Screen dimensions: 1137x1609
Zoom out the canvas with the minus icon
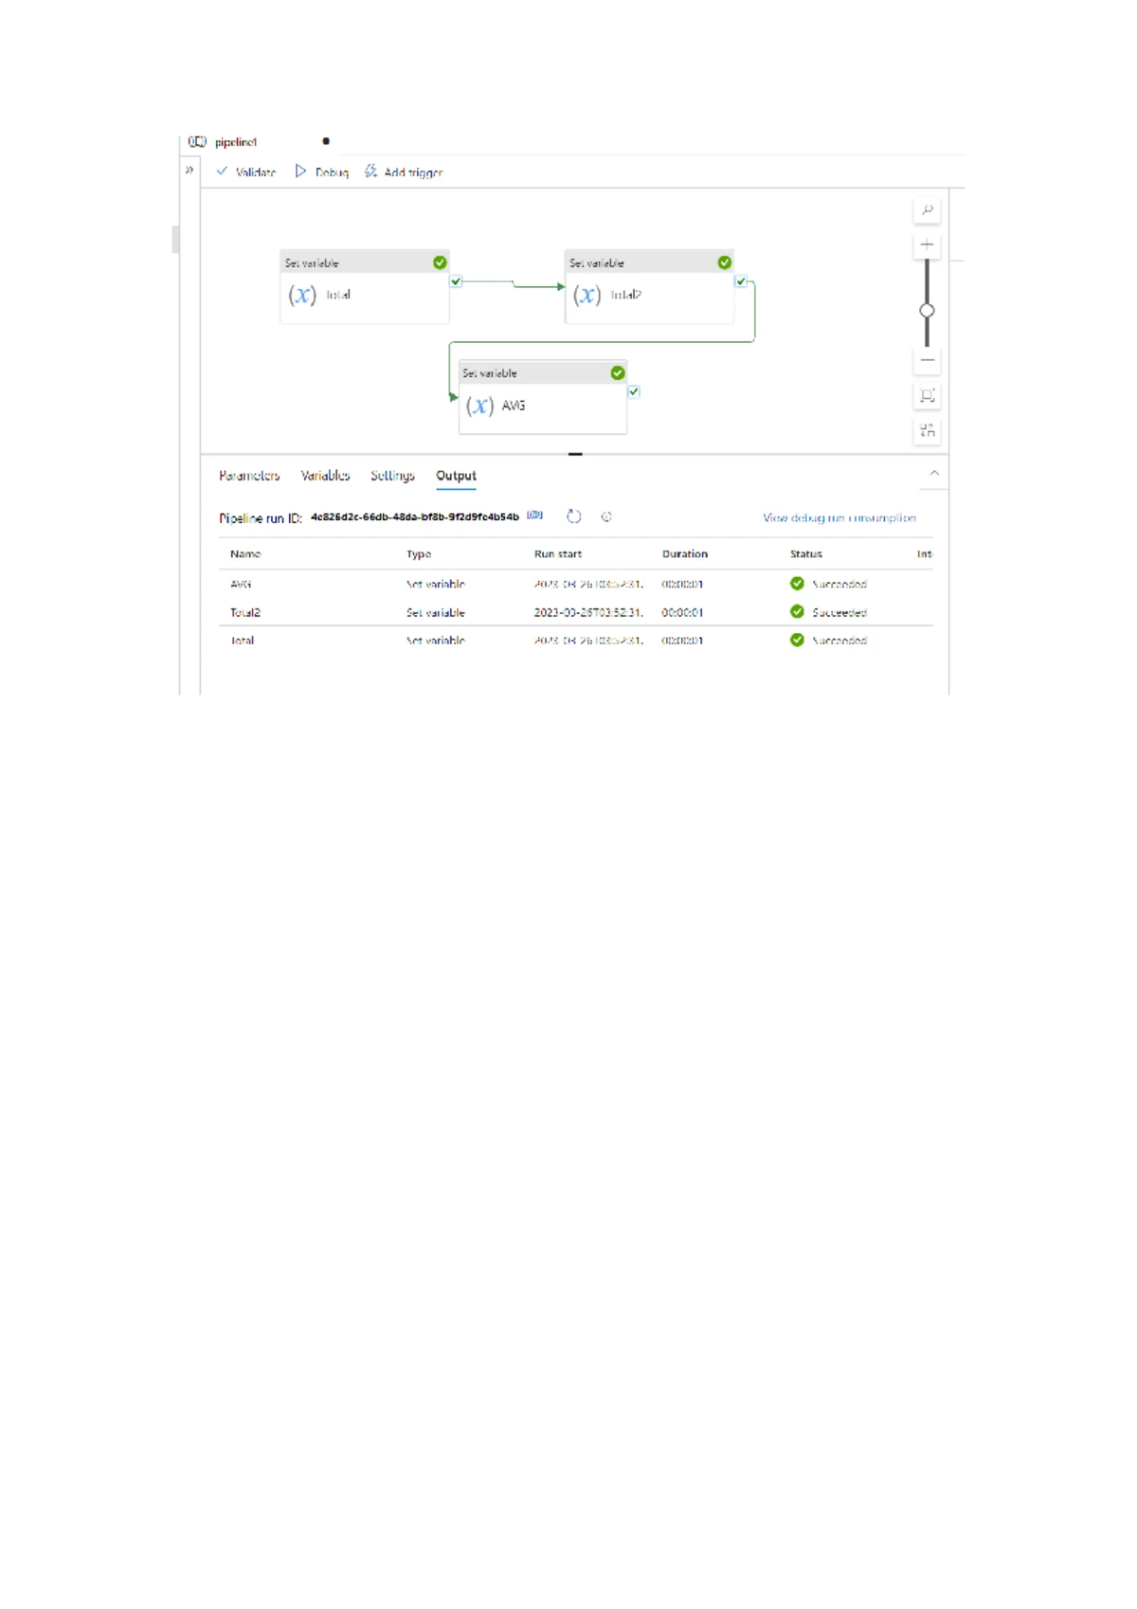(927, 360)
